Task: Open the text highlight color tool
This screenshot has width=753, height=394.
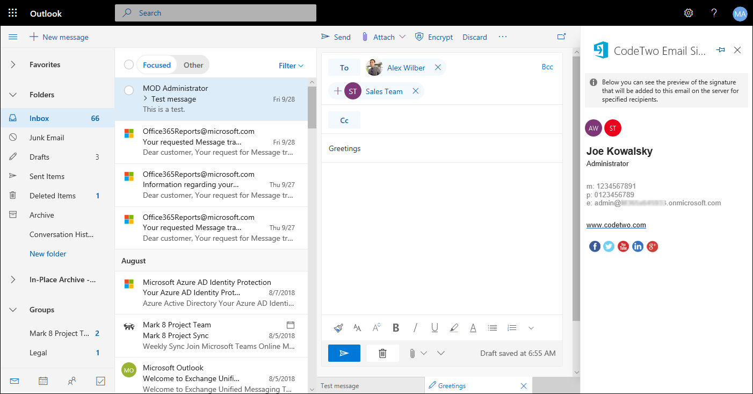Action: (454, 327)
